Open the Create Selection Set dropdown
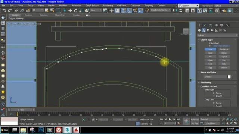 (x=160, y=10)
